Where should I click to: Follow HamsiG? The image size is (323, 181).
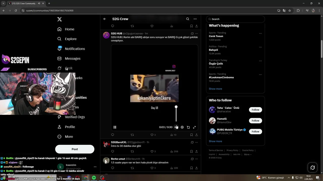255,121
